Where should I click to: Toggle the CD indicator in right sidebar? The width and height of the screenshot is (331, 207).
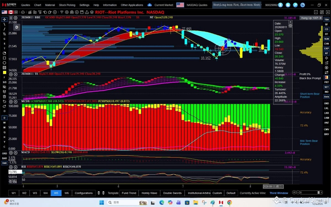coord(327,29)
